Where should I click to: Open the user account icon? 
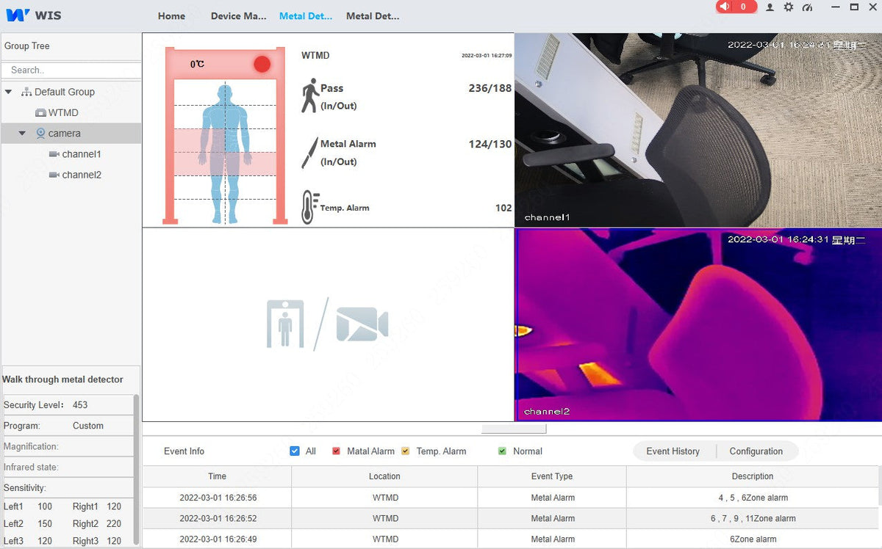[x=770, y=7]
